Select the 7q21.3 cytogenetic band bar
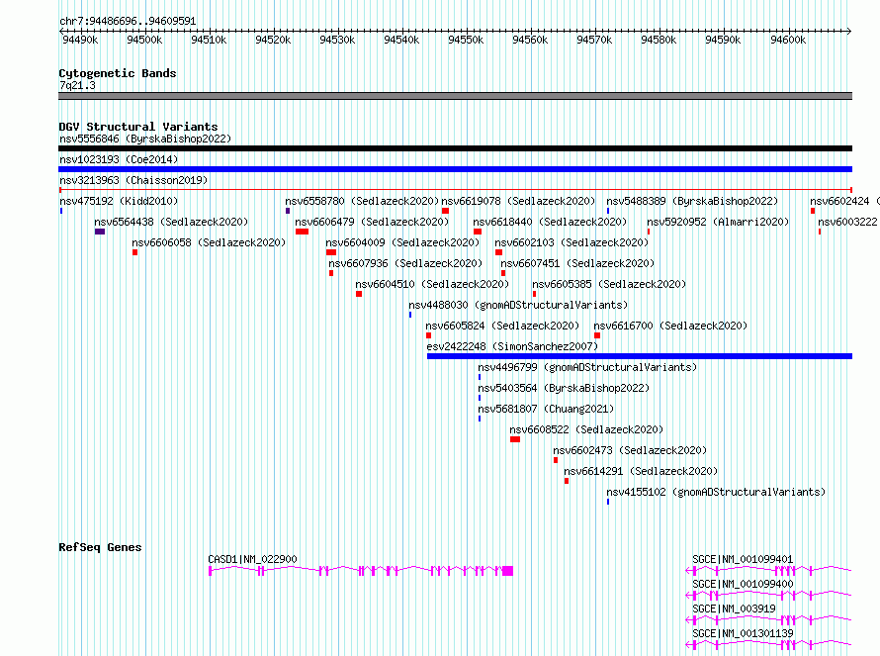The height and width of the screenshot is (656, 880). click(x=455, y=96)
